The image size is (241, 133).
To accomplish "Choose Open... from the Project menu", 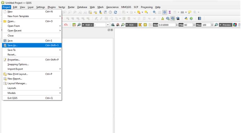I will pos(32,21).
